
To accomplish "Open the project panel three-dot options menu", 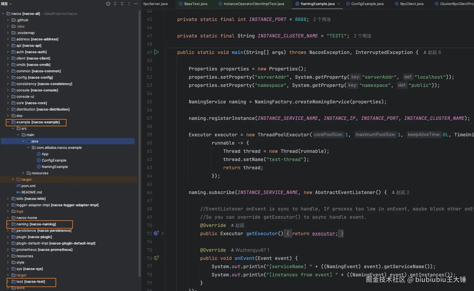I will click(129, 4).
